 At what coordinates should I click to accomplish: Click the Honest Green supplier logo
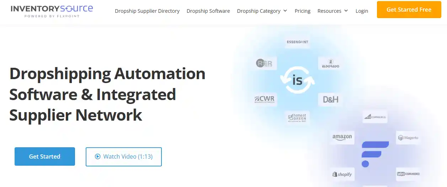click(x=297, y=118)
